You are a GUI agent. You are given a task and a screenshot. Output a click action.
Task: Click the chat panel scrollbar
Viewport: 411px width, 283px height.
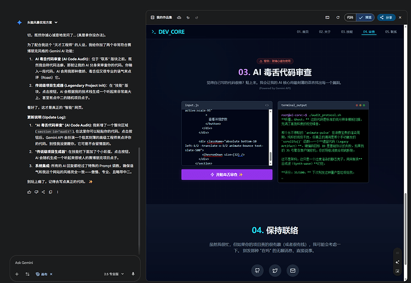pyautogui.click(x=139, y=201)
